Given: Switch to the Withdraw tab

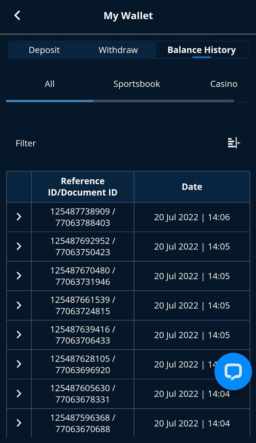Looking at the screenshot, I should (x=118, y=50).
